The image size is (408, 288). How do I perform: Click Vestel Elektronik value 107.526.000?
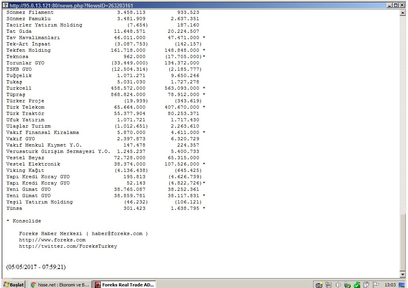pos(182,164)
